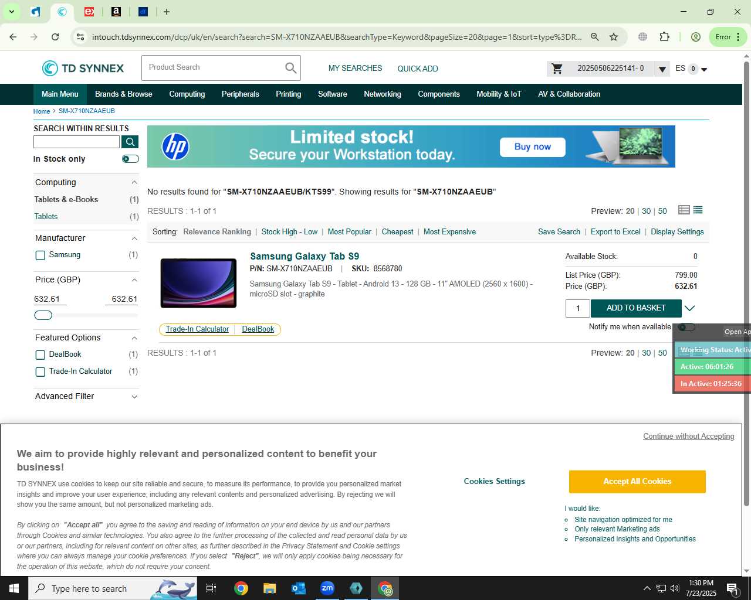
Task: Sort results by Cheapest
Action: (x=397, y=232)
